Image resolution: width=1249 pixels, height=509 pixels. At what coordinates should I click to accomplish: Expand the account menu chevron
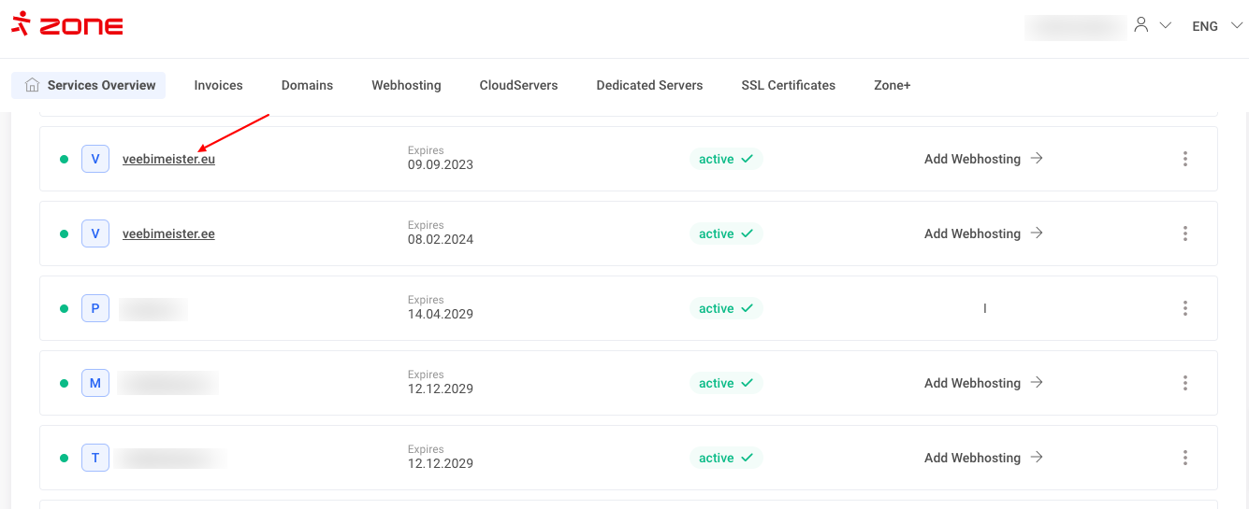click(x=1166, y=26)
